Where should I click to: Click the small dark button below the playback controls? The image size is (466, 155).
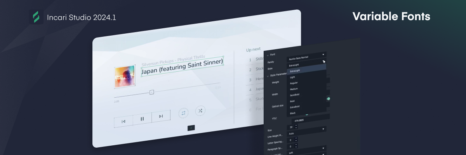tap(191, 127)
